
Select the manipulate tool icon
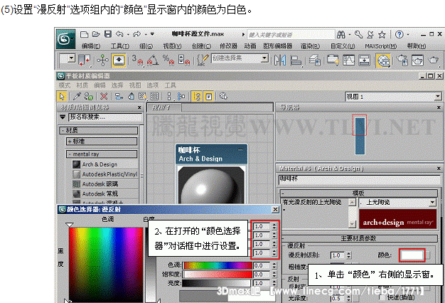[102, 60]
